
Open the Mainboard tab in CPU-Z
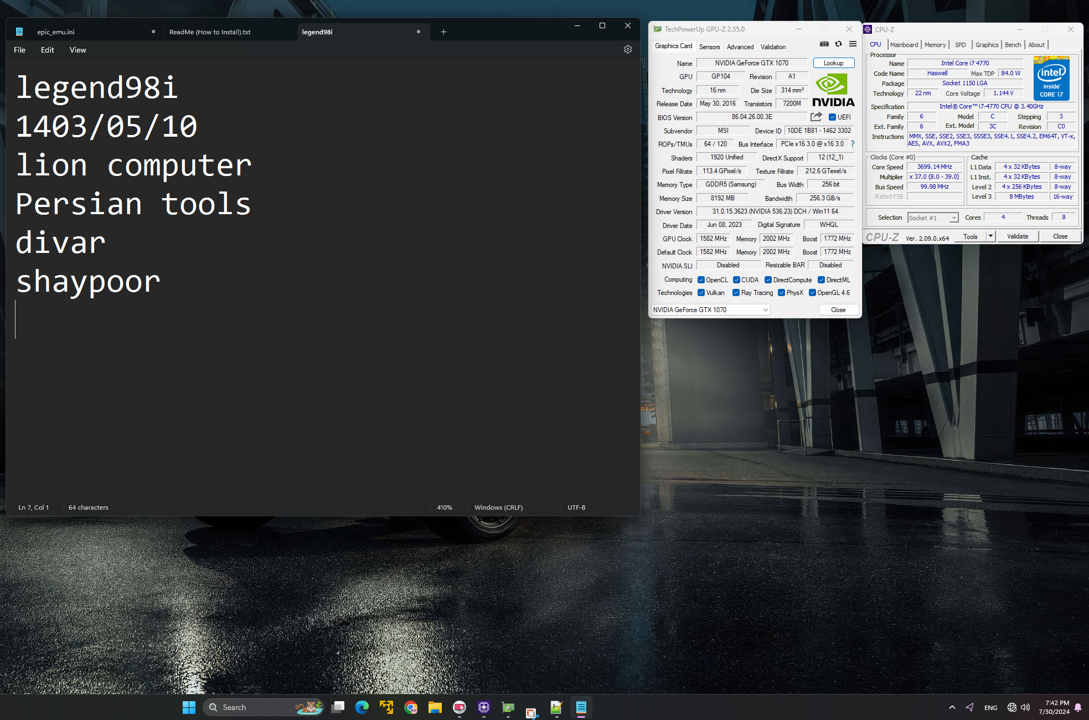(904, 45)
